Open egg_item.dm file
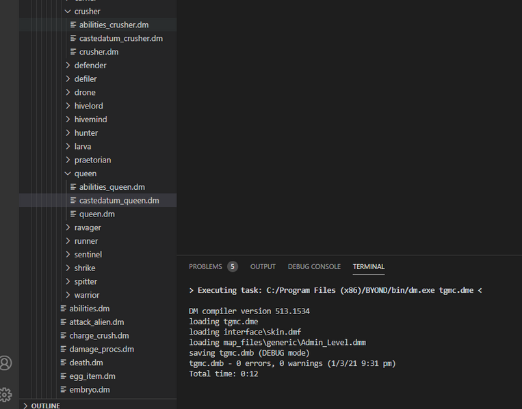522x409 pixels. click(92, 376)
